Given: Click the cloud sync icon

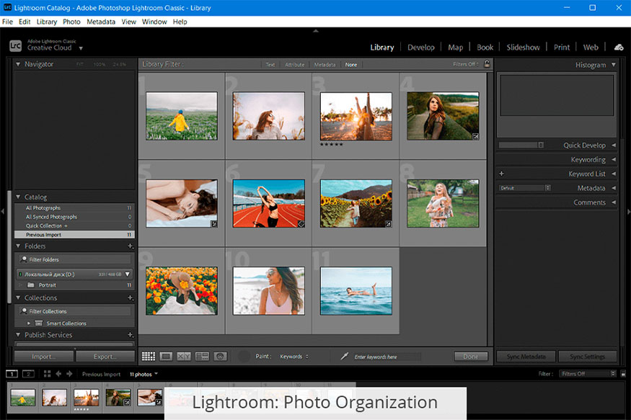Looking at the screenshot, I should [x=619, y=48].
